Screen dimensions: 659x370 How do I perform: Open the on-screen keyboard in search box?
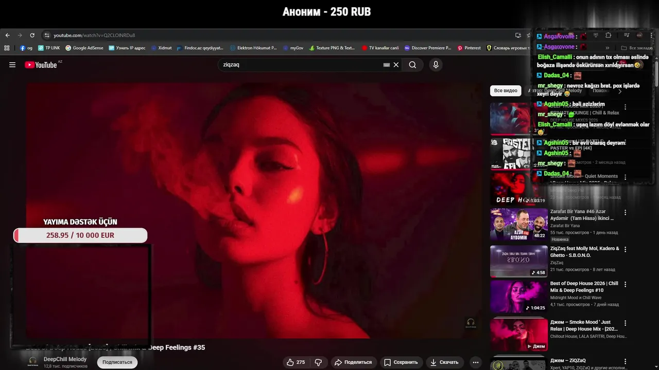[387, 65]
